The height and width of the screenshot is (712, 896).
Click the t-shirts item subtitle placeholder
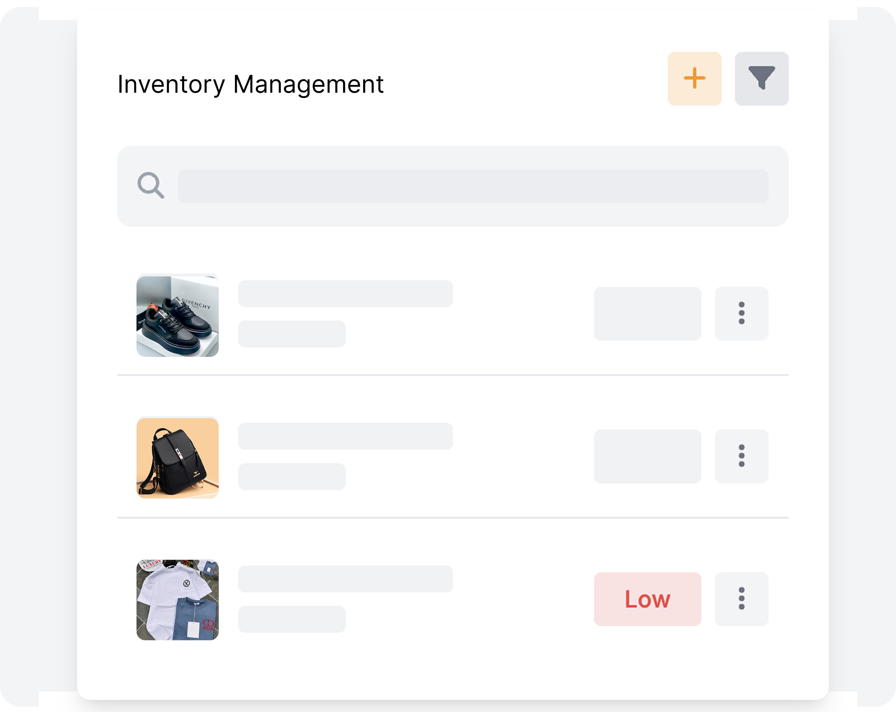pyautogui.click(x=292, y=619)
